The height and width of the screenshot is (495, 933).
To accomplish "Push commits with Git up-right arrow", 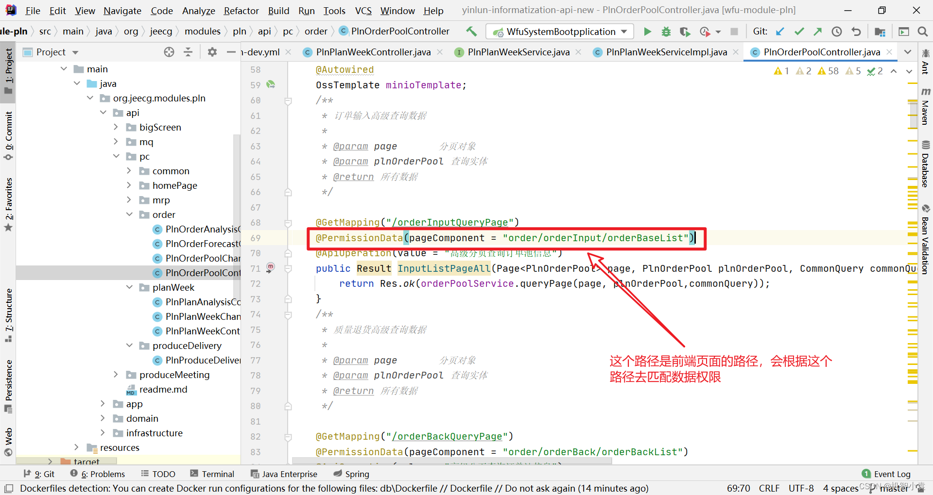I will click(x=818, y=32).
